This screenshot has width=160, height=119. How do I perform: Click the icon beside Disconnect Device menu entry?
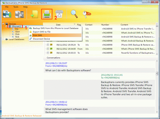pos(30,39)
